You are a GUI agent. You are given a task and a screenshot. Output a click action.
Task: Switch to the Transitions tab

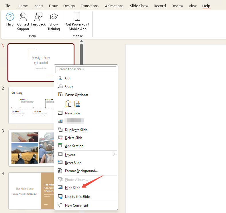click(x=89, y=6)
